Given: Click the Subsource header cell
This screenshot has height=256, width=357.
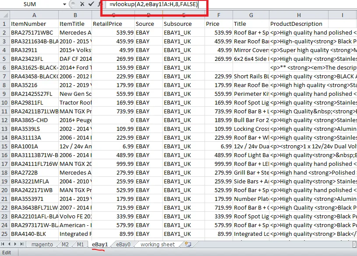Looking at the screenshot, I should point(184,24).
